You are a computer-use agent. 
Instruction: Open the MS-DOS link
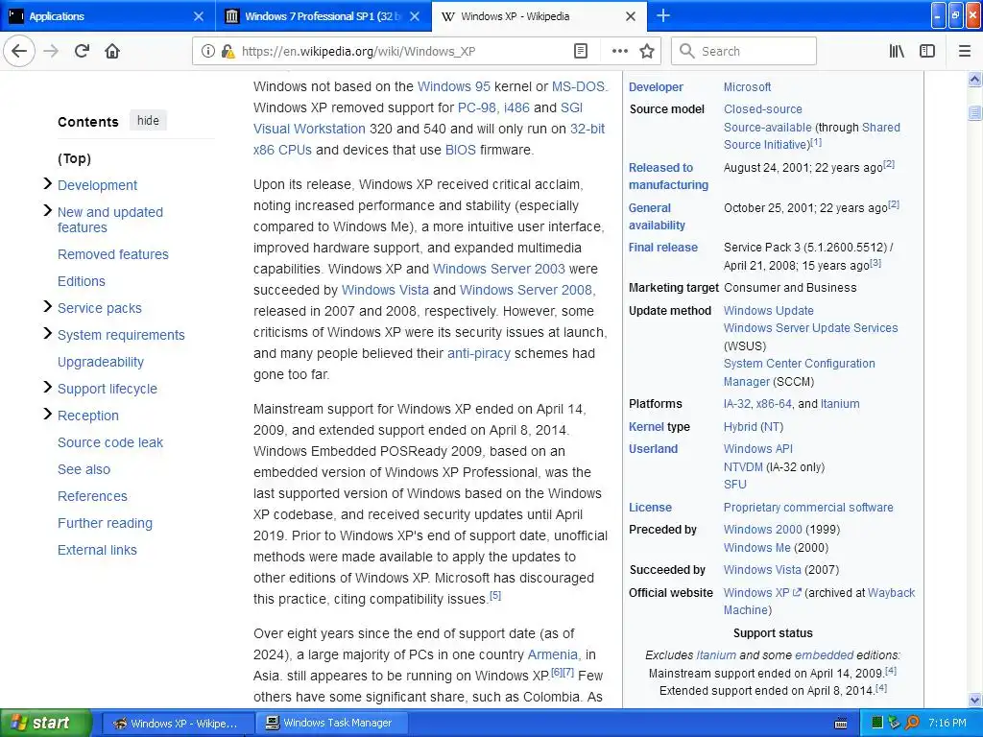click(x=578, y=86)
